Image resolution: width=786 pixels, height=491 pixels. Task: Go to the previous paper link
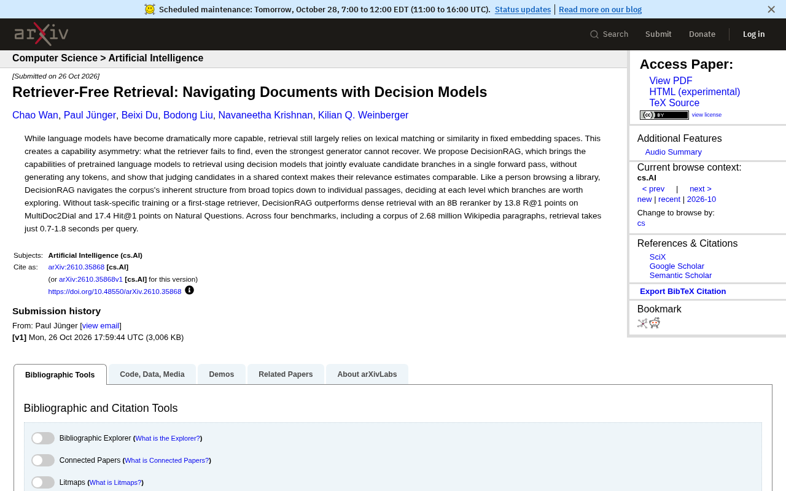pyautogui.click(x=653, y=189)
